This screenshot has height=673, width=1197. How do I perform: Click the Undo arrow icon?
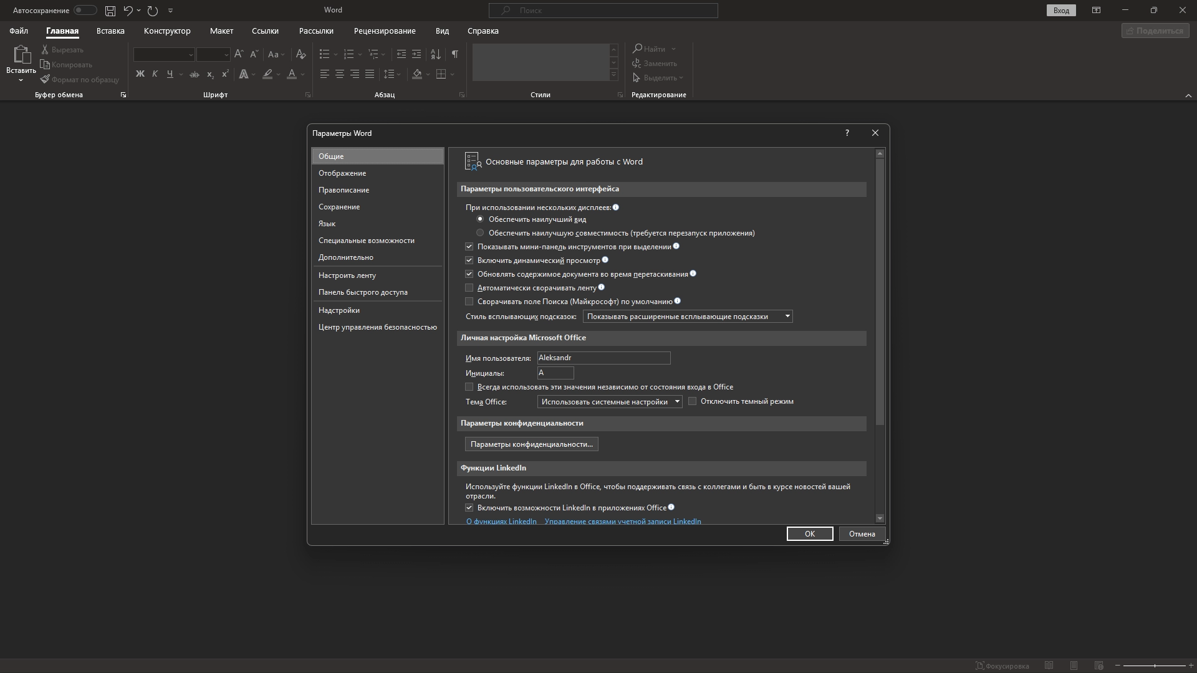pyautogui.click(x=128, y=11)
